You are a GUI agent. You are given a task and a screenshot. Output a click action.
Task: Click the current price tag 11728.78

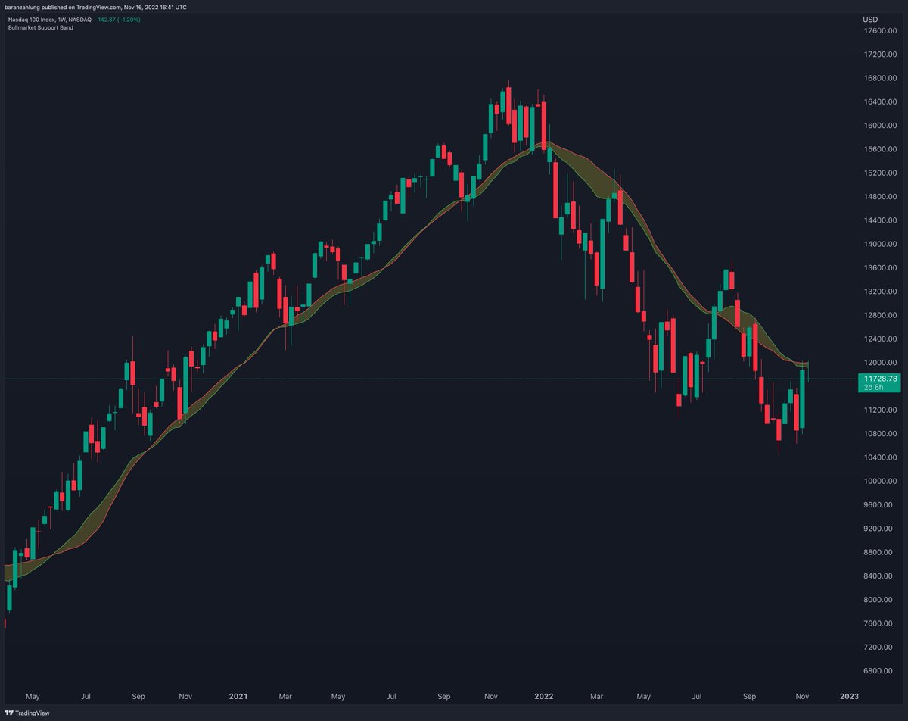(878, 378)
